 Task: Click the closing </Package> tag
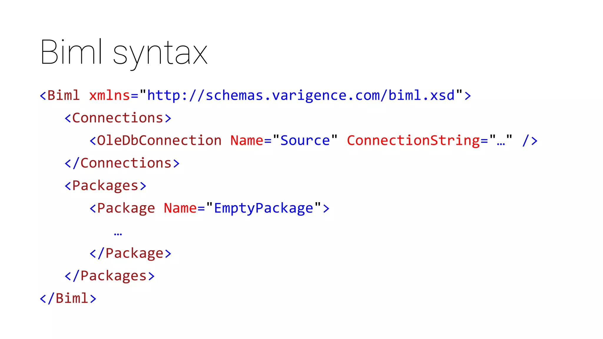pyautogui.click(x=130, y=253)
